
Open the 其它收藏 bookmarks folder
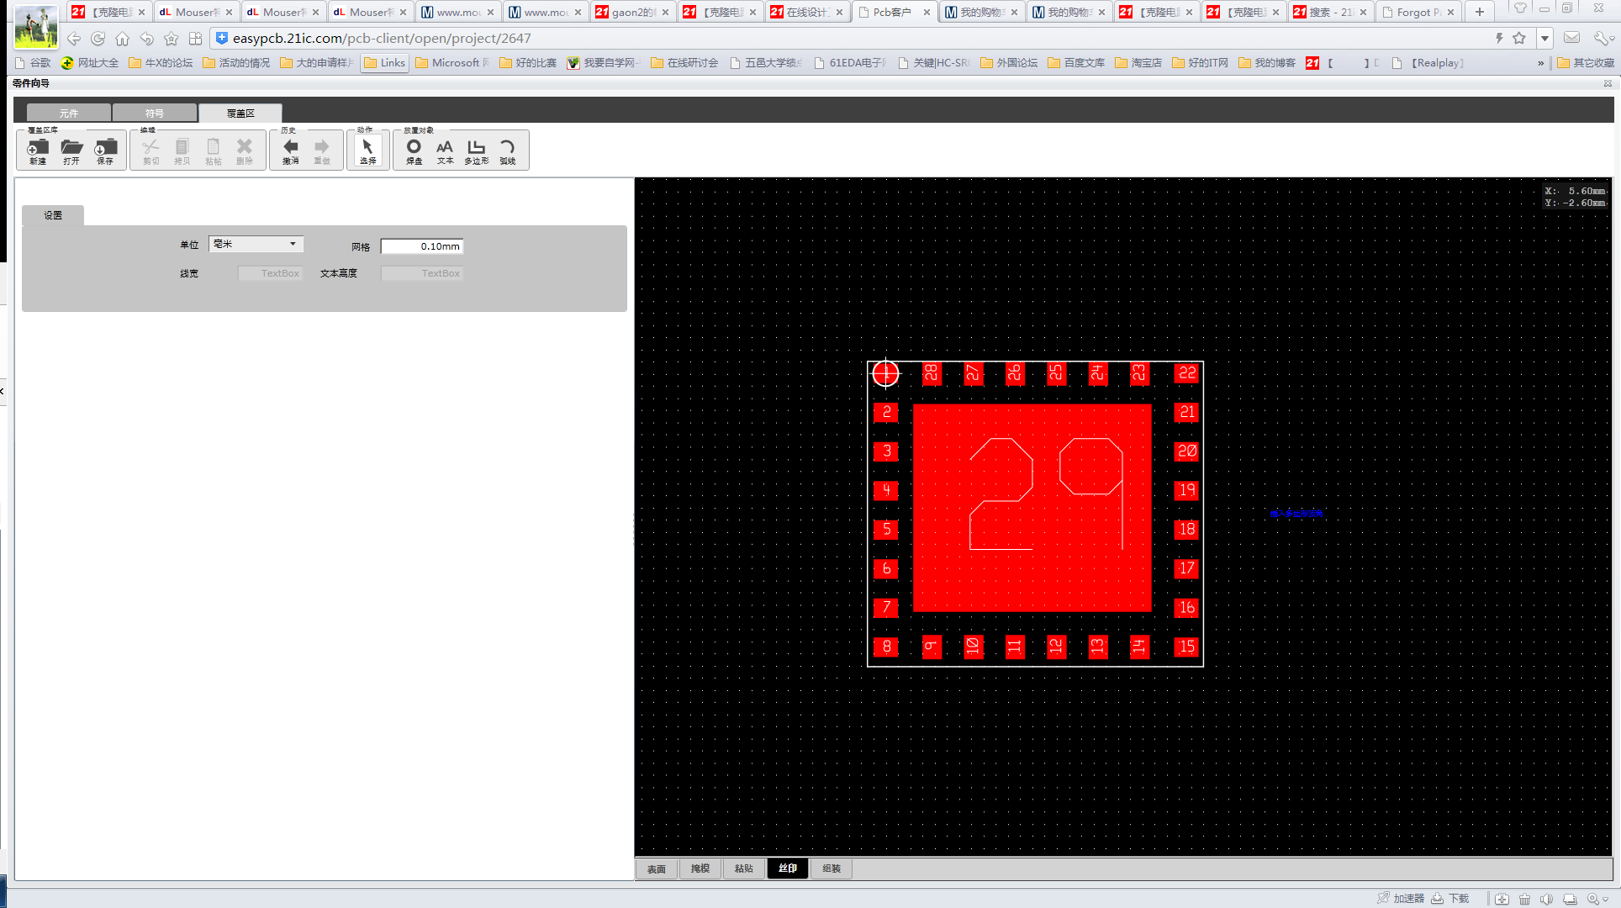pyautogui.click(x=1586, y=63)
